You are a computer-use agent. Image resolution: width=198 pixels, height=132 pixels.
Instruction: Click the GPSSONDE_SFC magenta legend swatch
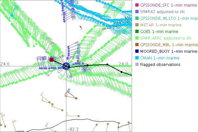(x=137, y=5)
